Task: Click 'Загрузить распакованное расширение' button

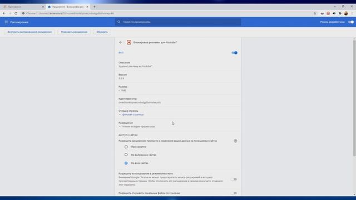Action: (29, 32)
